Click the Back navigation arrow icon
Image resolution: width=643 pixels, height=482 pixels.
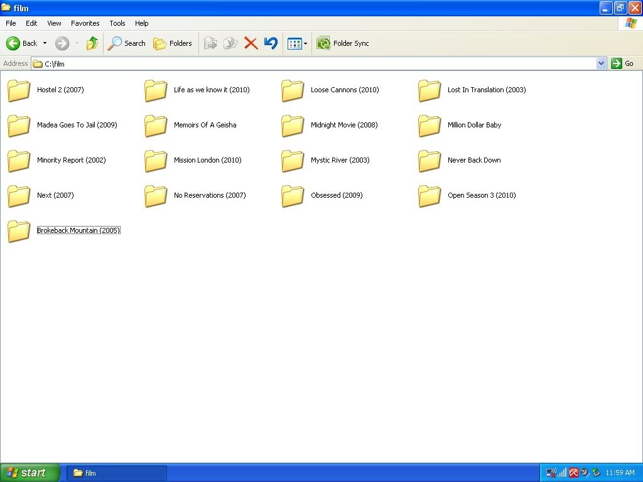[13, 43]
